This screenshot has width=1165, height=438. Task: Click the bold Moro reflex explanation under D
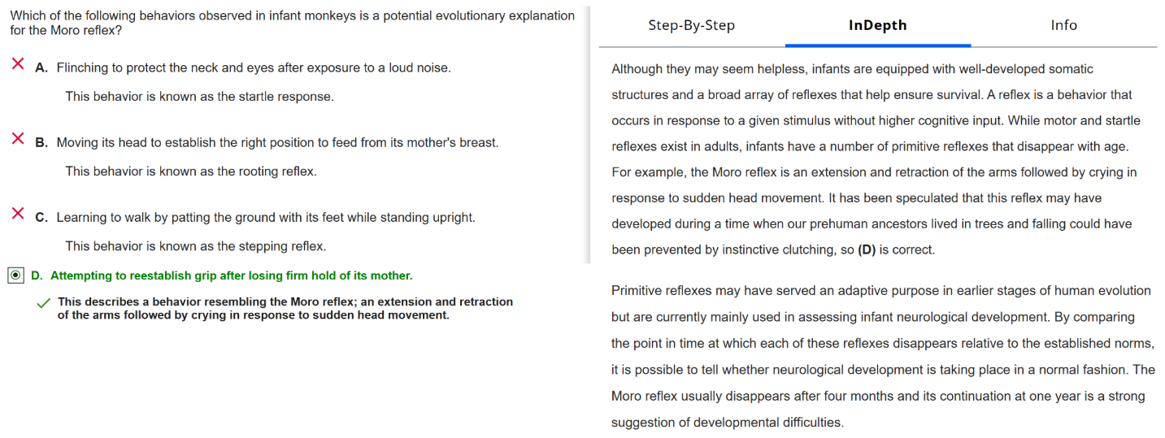coord(285,309)
